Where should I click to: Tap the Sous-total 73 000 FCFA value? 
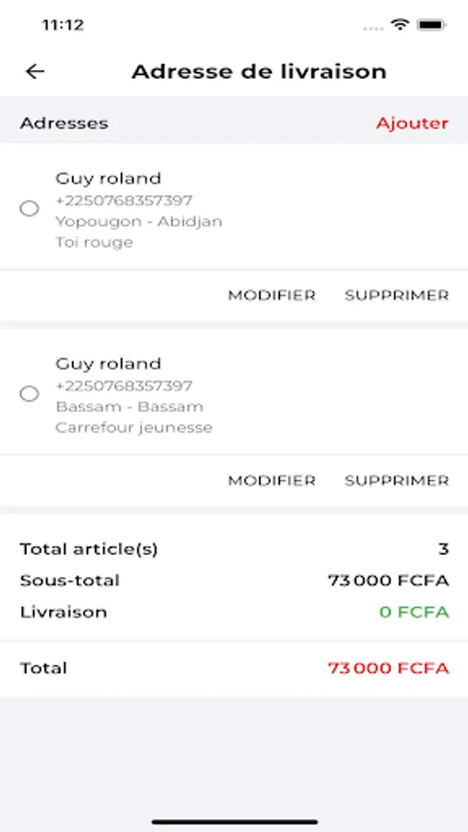388,581
